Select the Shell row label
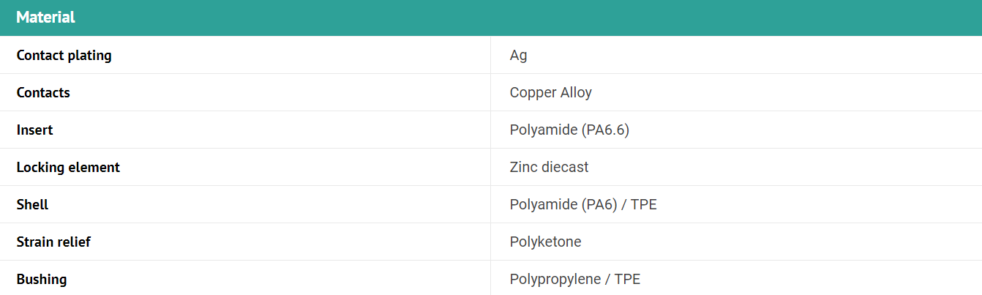This screenshot has height=295, width=982. click(32, 204)
